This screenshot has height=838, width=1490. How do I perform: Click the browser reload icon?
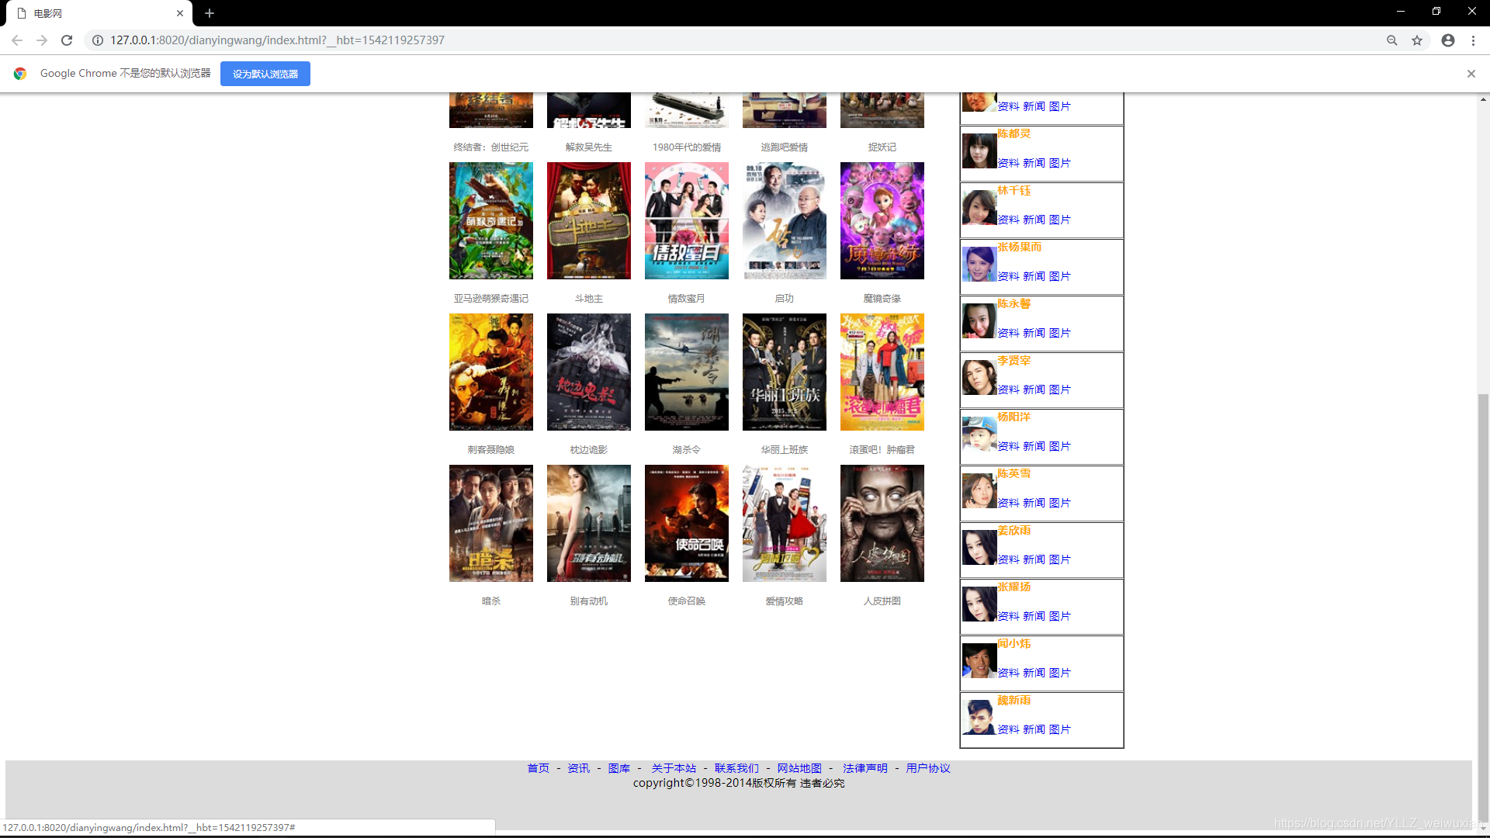(67, 40)
